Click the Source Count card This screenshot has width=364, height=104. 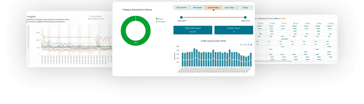(234, 30)
